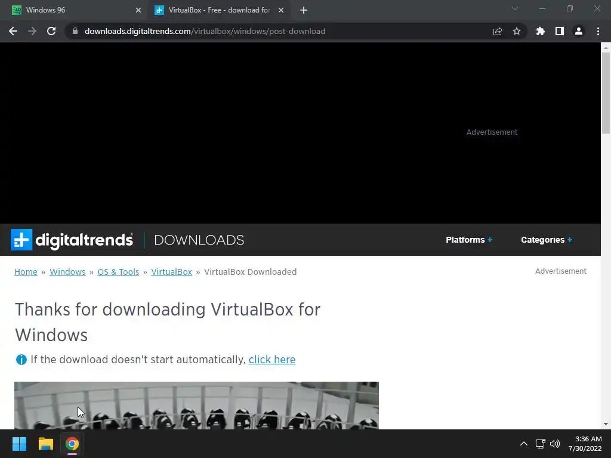611x458 pixels.
Task: Click the DOWNLOADS header text
Action: tap(199, 240)
